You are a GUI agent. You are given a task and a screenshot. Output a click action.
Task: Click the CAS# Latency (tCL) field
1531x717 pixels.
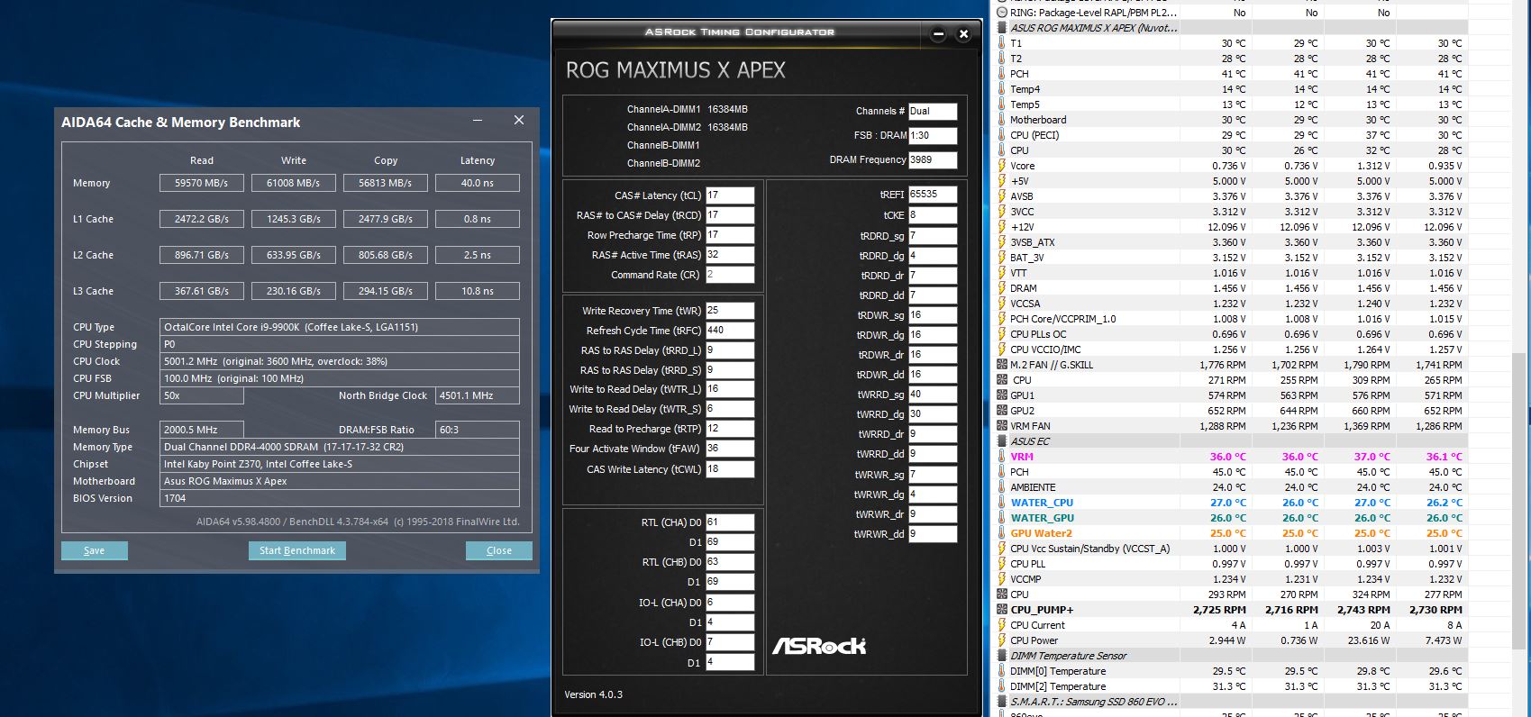coord(730,195)
